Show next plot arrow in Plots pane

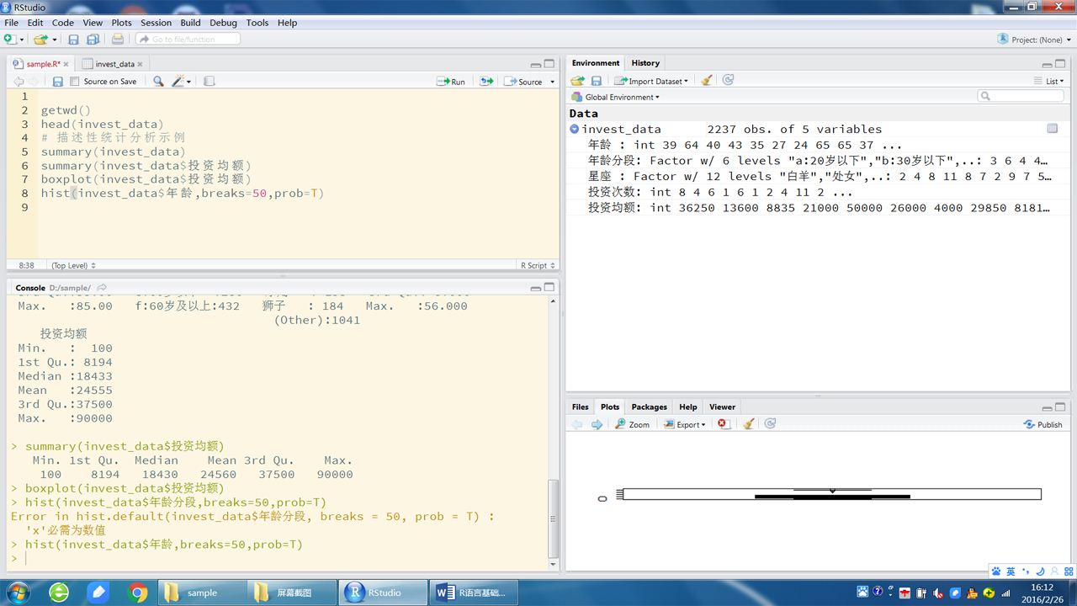pyautogui.click(x=597, y=424)
